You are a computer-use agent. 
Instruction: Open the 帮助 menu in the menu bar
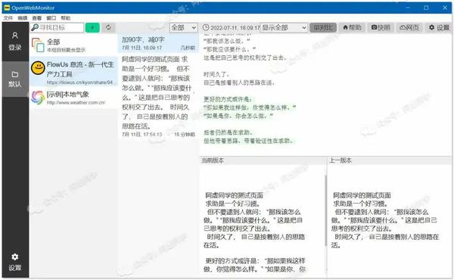tap(65, 18)
